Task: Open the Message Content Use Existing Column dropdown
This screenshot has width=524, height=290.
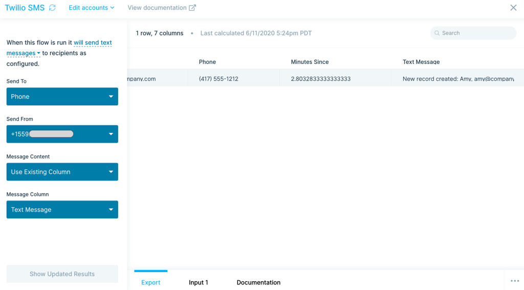Action: tap(62, 172)
